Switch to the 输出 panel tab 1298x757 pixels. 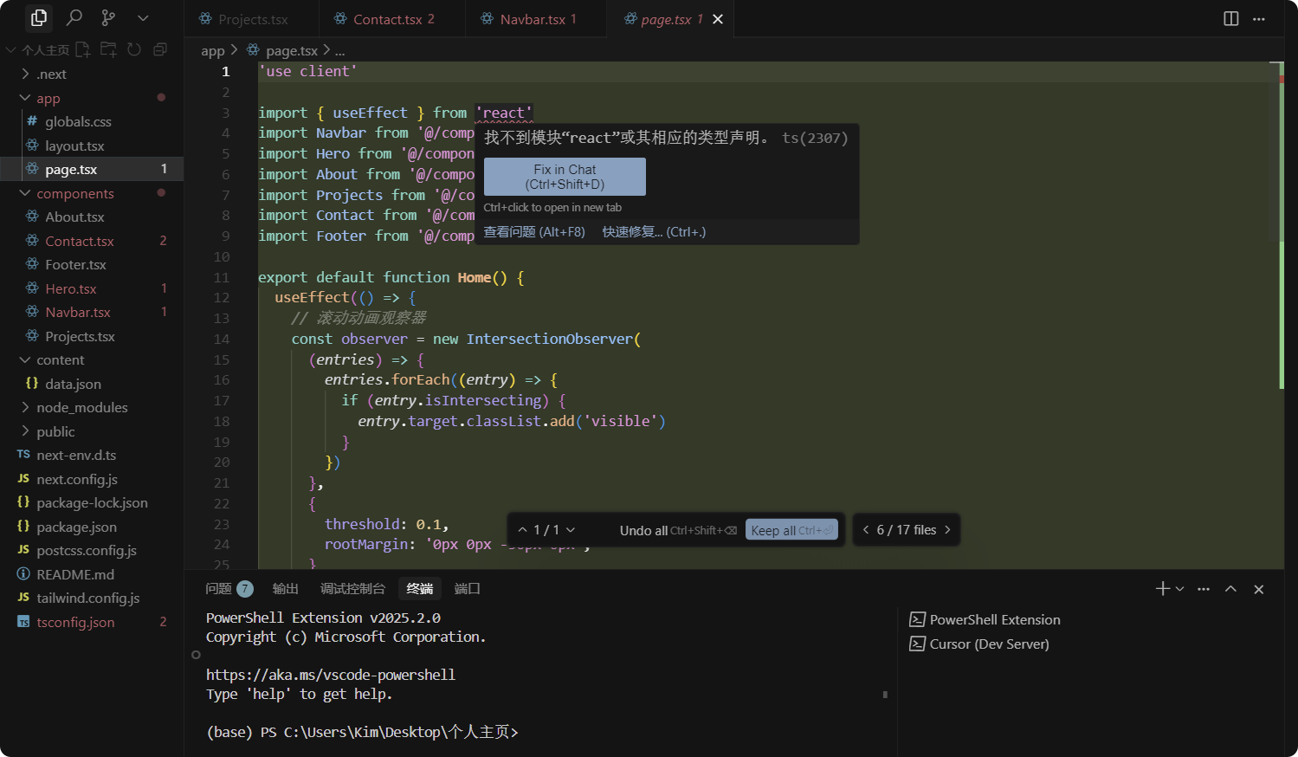click(285, 589)
